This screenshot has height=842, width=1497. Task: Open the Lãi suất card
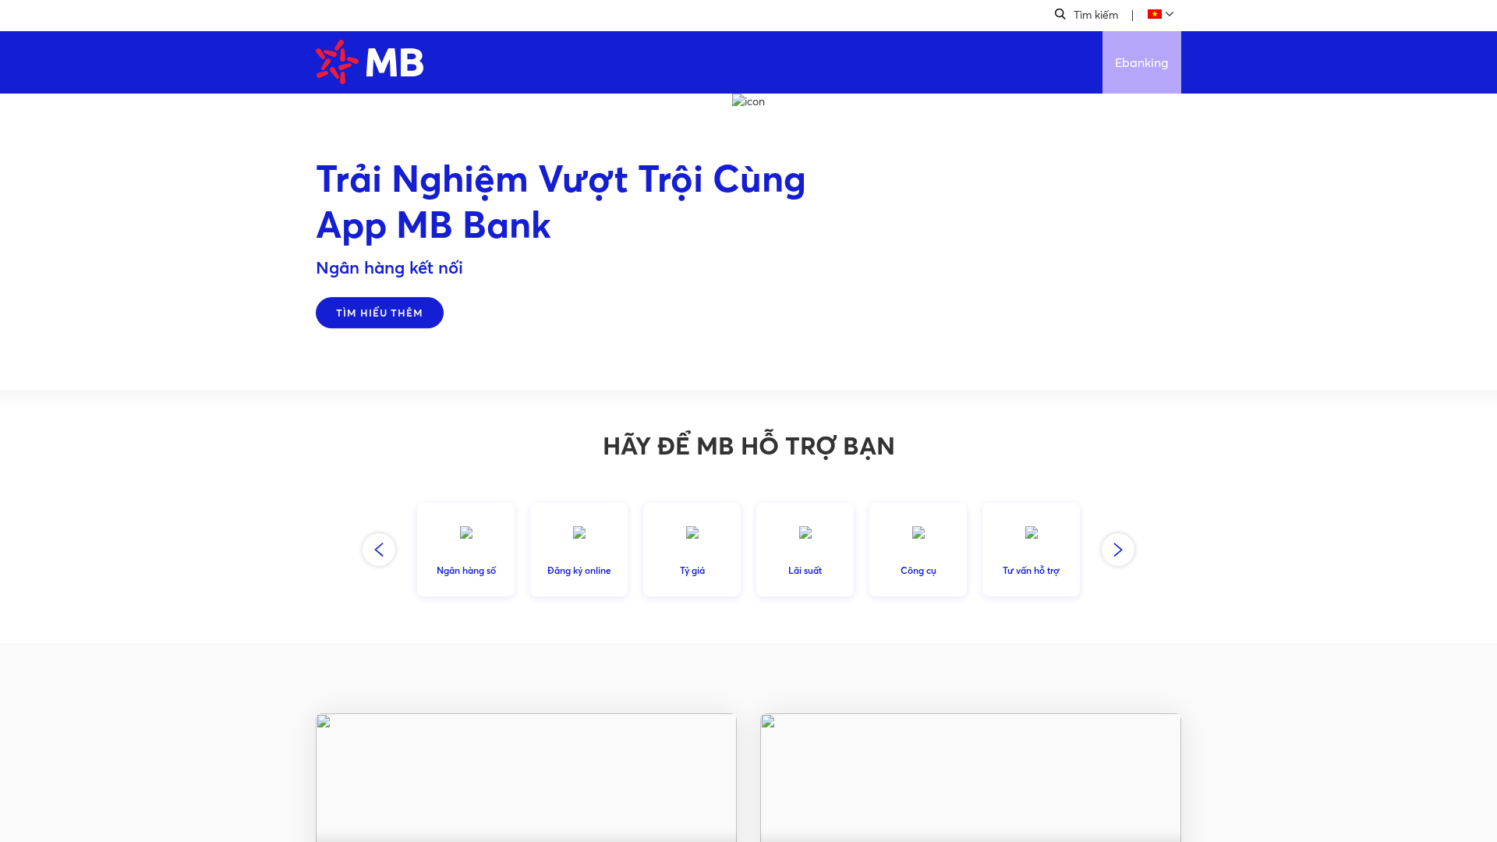805,550
